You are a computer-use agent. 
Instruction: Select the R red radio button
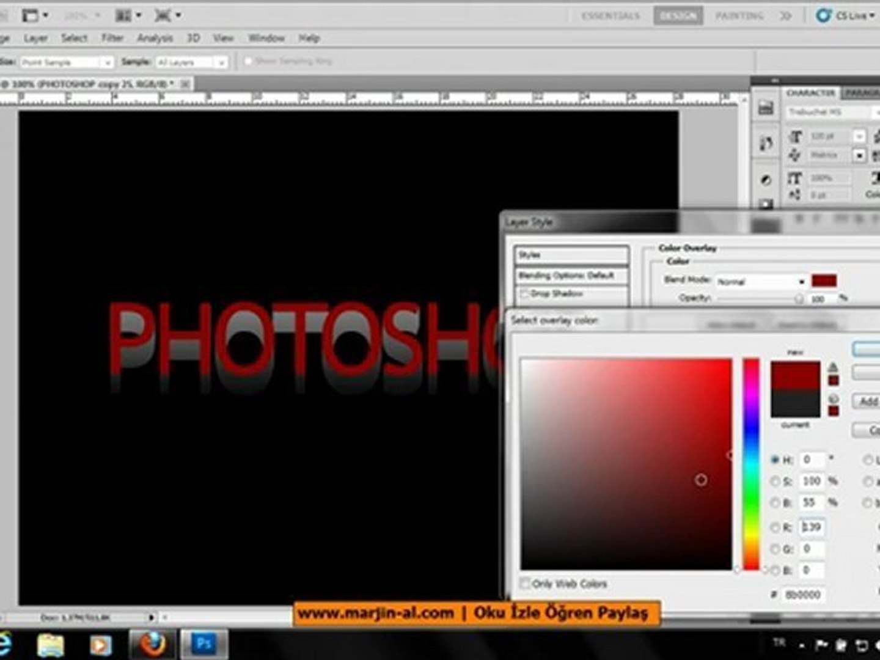coord(775,527)
